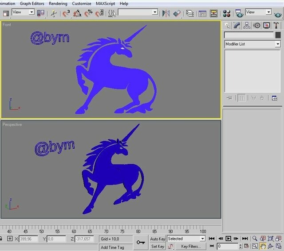Open the Motion panel wheel icon
284x251 pixels.
[x=256, y=26]
